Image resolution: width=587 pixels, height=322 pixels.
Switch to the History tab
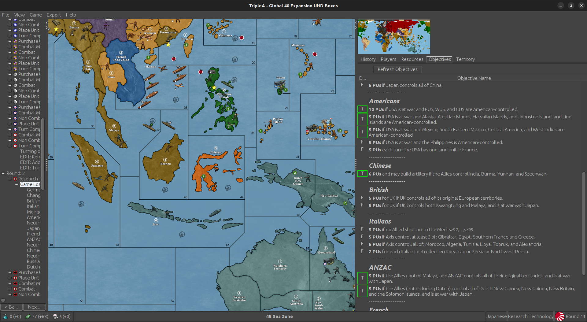click(x=368, y=59)
